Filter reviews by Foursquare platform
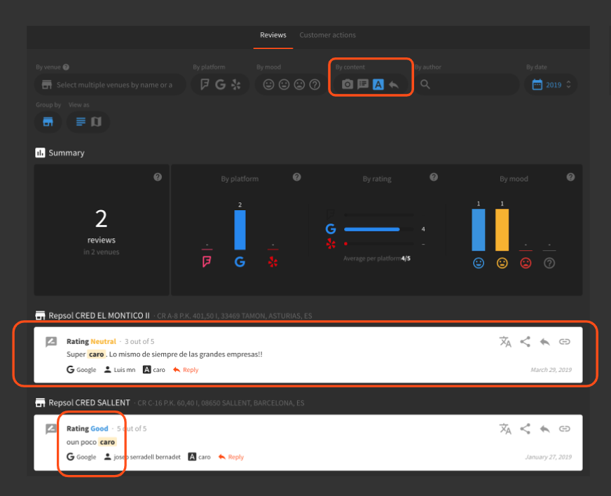 [x=205, y=85]
